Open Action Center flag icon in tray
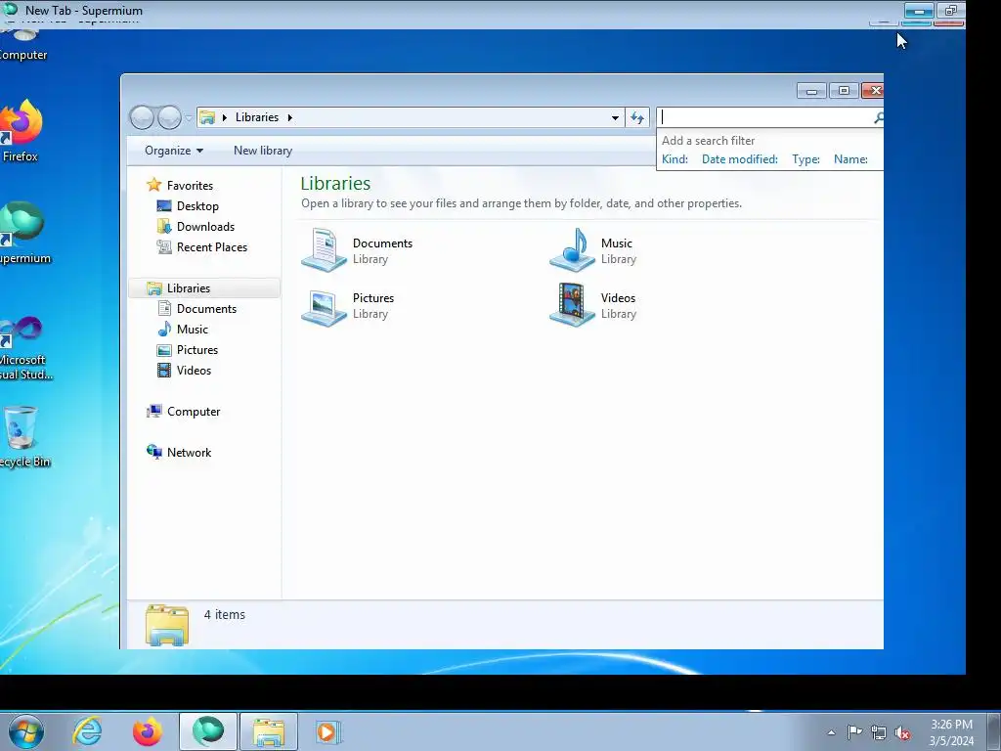Screen dimensions: 1001x751 [854, 732]
